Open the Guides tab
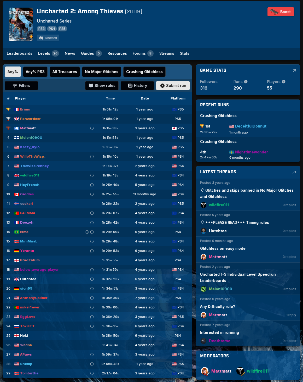This screenshot has height=382, width=303. (91, 53)
